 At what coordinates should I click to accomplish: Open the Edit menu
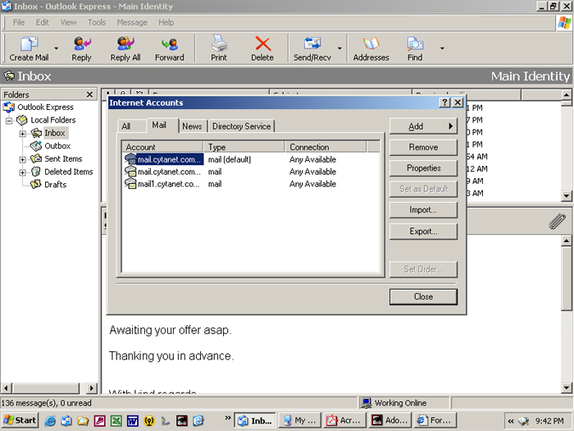point(42,22)
